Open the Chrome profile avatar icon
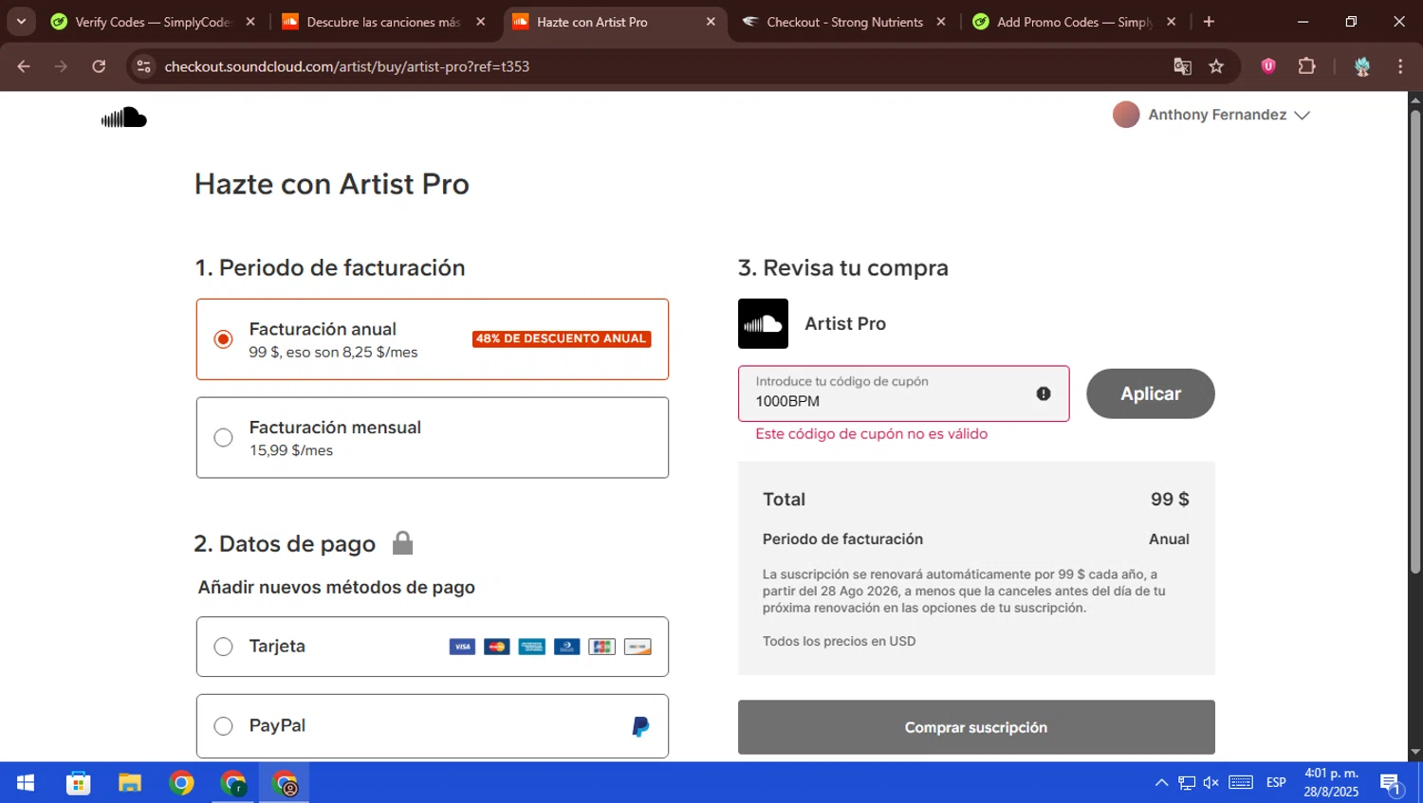The image size is (1423, 803). (1362, 66)
